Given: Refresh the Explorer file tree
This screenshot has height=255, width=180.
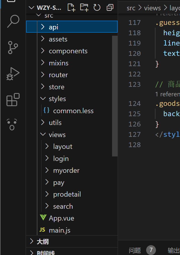Looking at the screenshot, I should [97, 8].
